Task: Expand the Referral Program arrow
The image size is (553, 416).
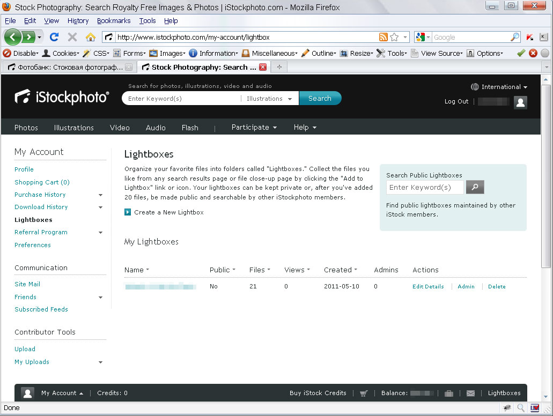Action: 100,233
